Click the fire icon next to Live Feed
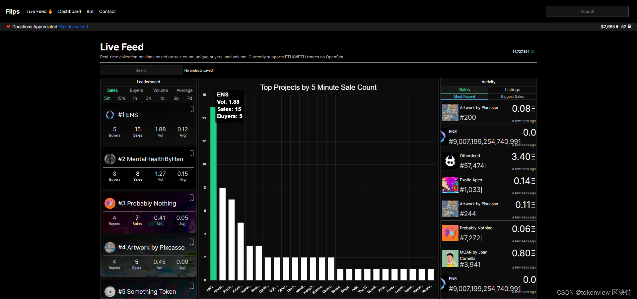 pyautogui.click(x=50, y=11)
